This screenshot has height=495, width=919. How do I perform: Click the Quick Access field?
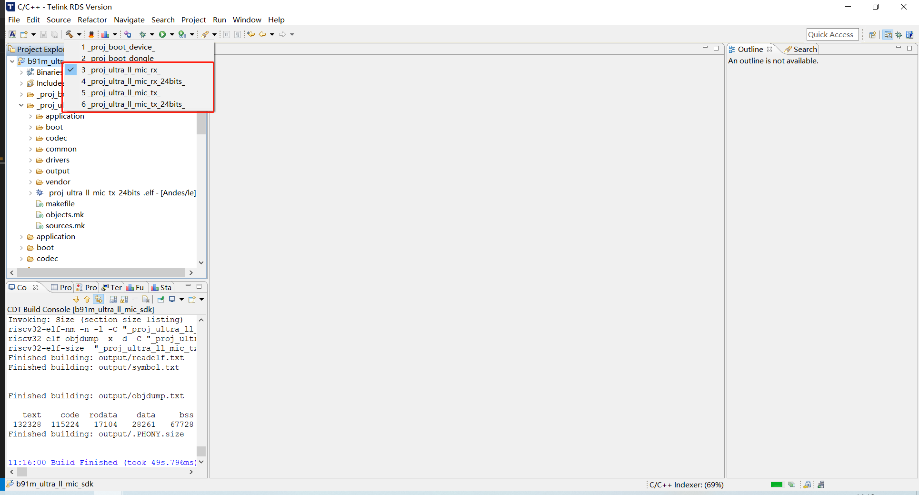(x=832, y=34)
